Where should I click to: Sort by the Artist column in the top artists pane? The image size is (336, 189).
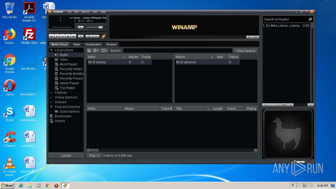(107, 57)
